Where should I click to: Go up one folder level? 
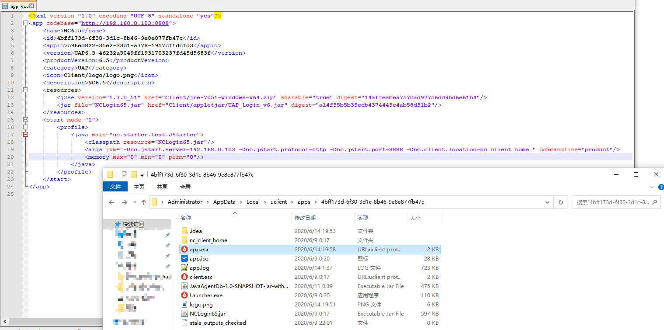(x=143, y=202)
